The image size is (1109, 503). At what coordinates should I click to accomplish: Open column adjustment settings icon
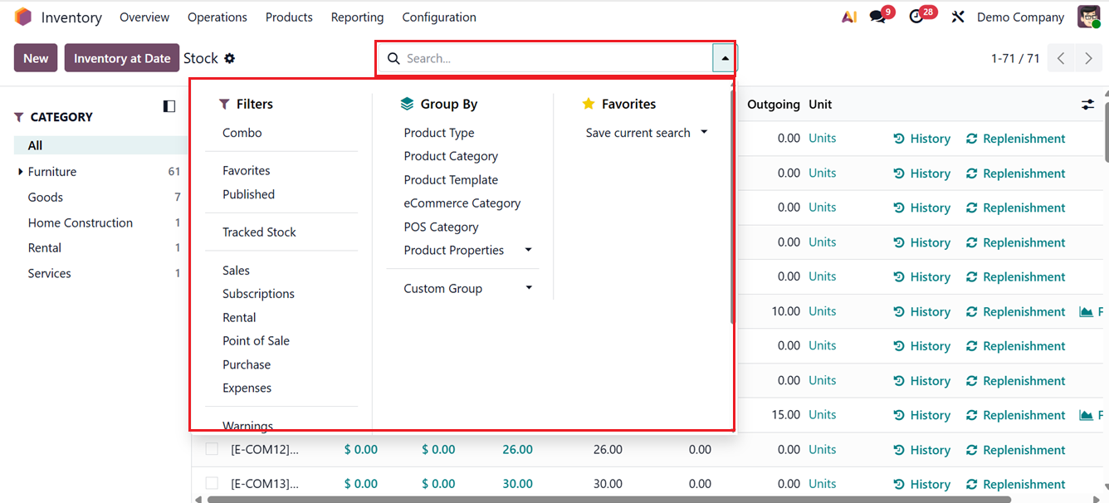coord(1087,105)
